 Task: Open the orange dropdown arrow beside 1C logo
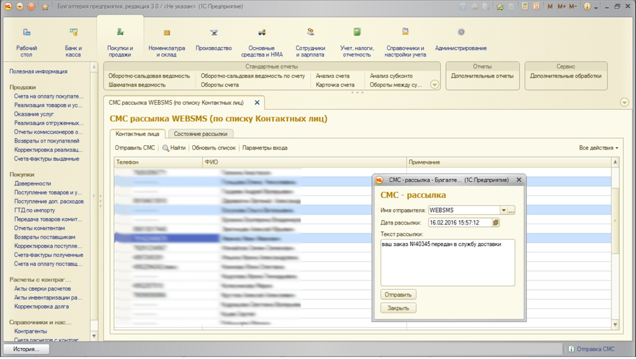pos(20,6)
